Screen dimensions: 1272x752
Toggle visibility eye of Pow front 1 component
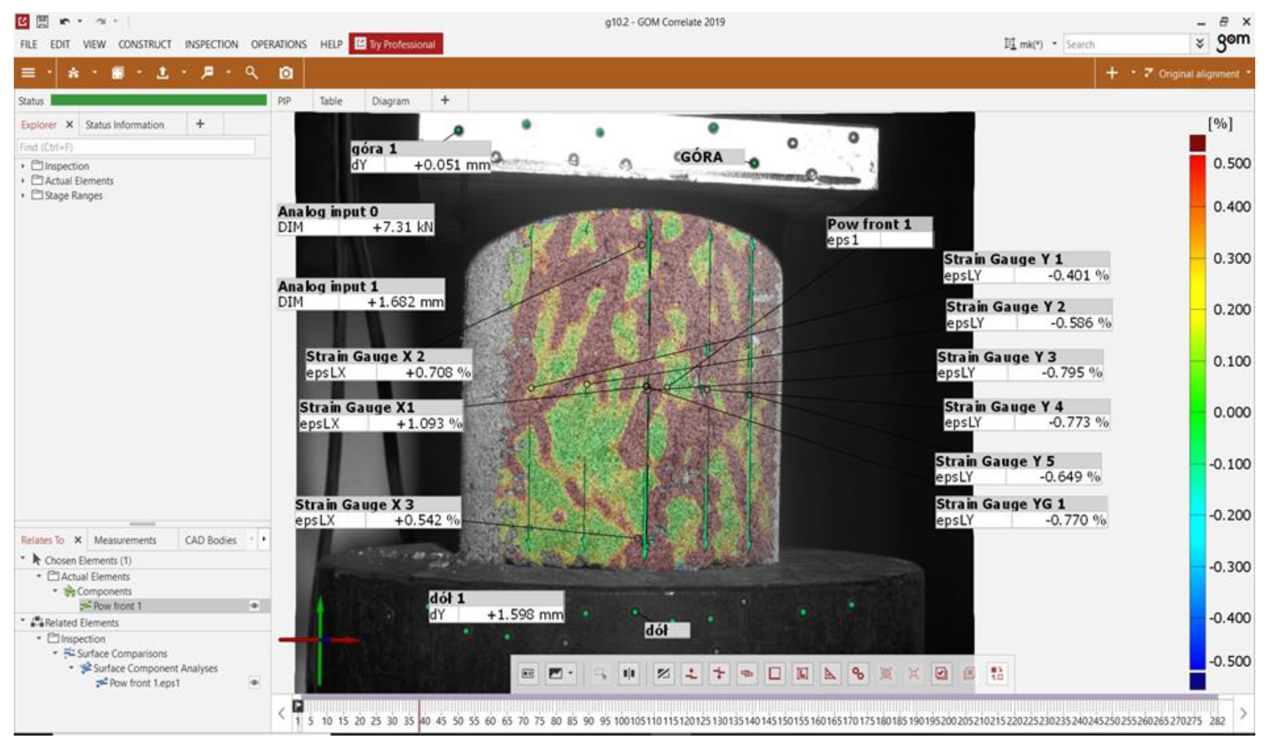(254, 605)
